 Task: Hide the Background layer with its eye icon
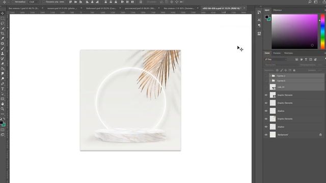pyautogui.click(x=266, y=135)
